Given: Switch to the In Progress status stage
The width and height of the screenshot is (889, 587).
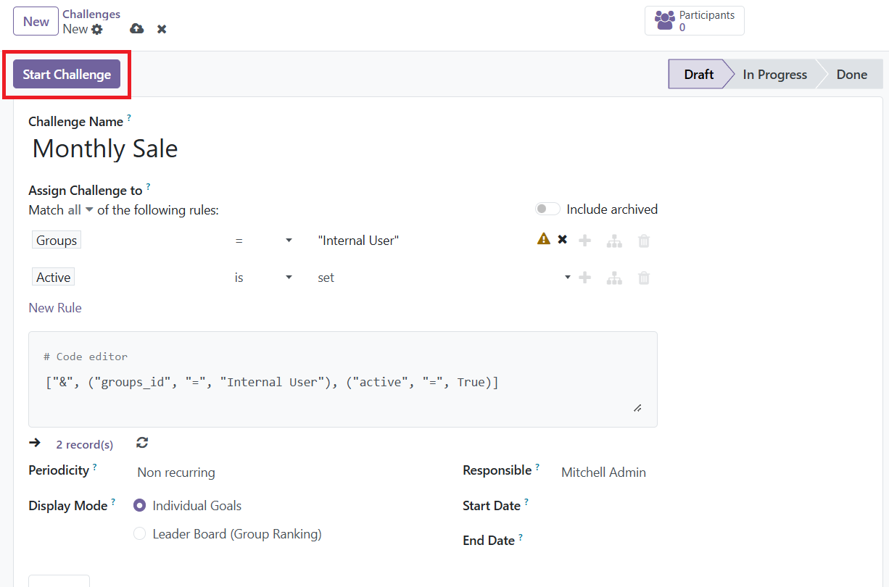Looking at the screenshot, I should click(774, 74).
